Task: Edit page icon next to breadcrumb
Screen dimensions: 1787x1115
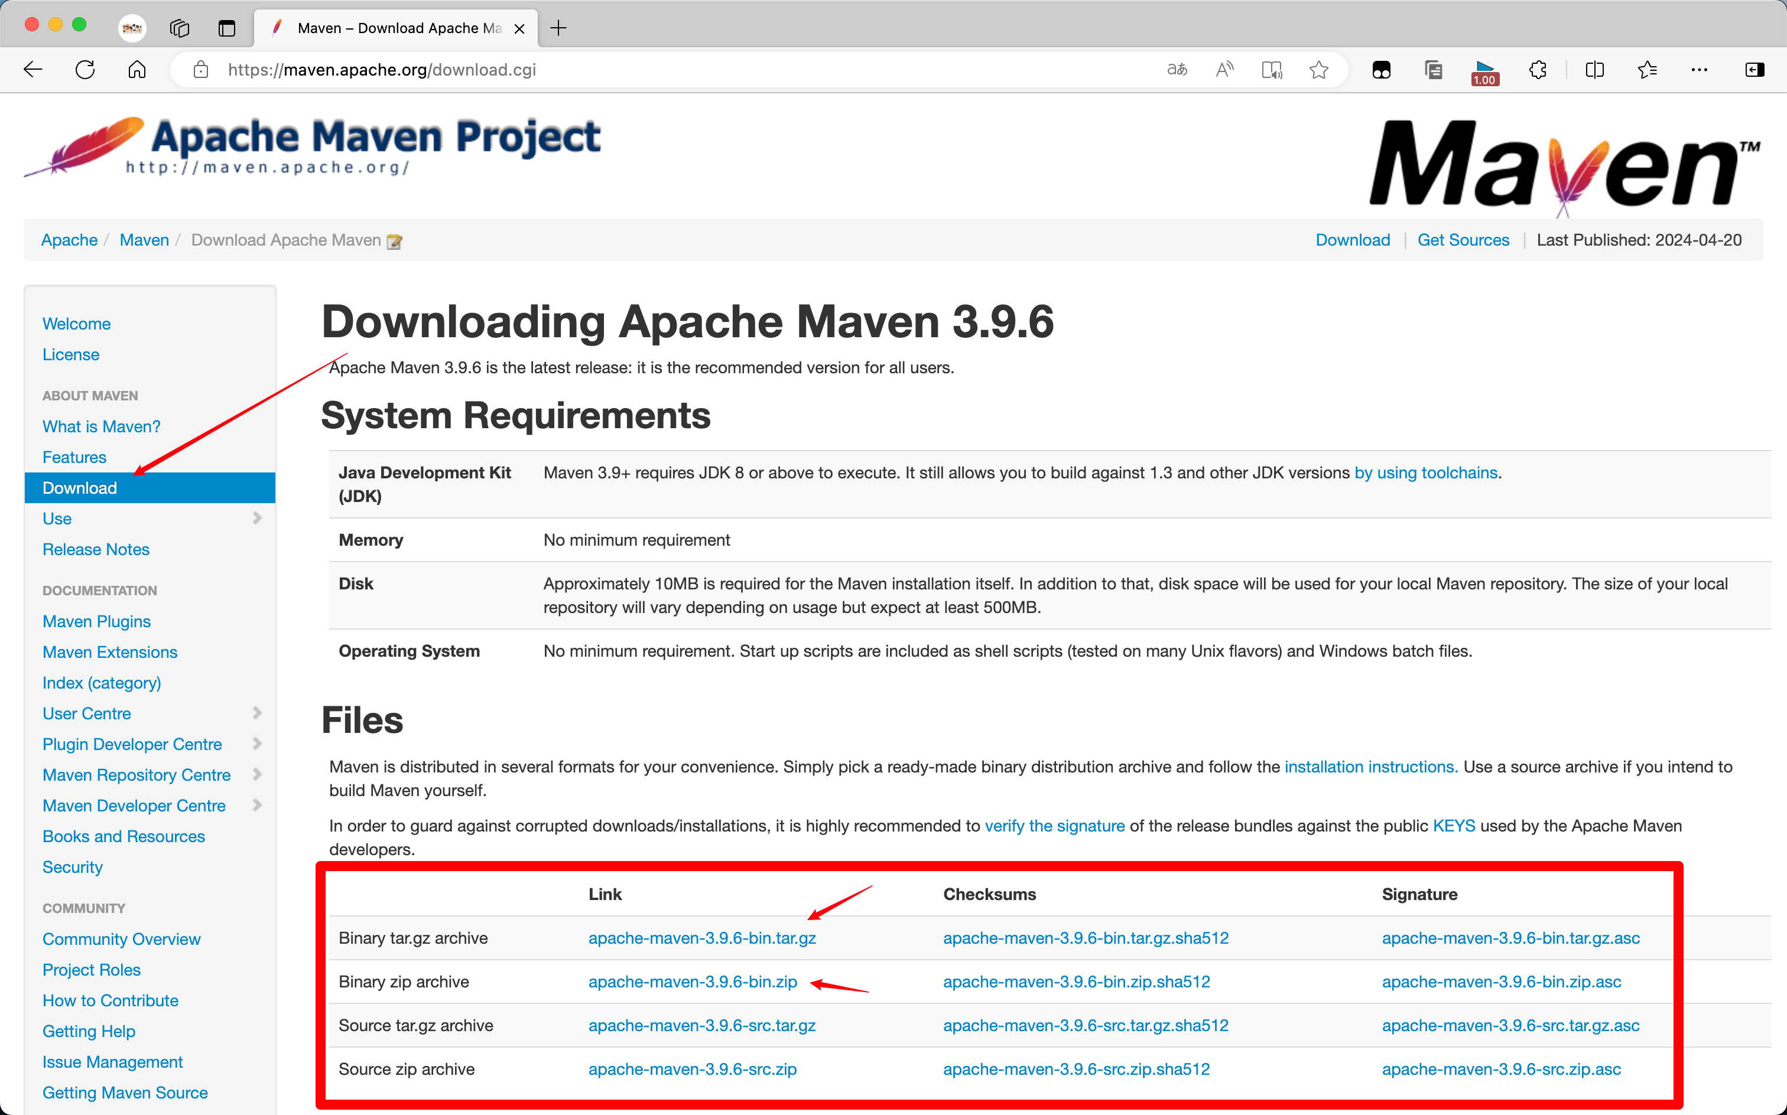Action: point(395,241)
